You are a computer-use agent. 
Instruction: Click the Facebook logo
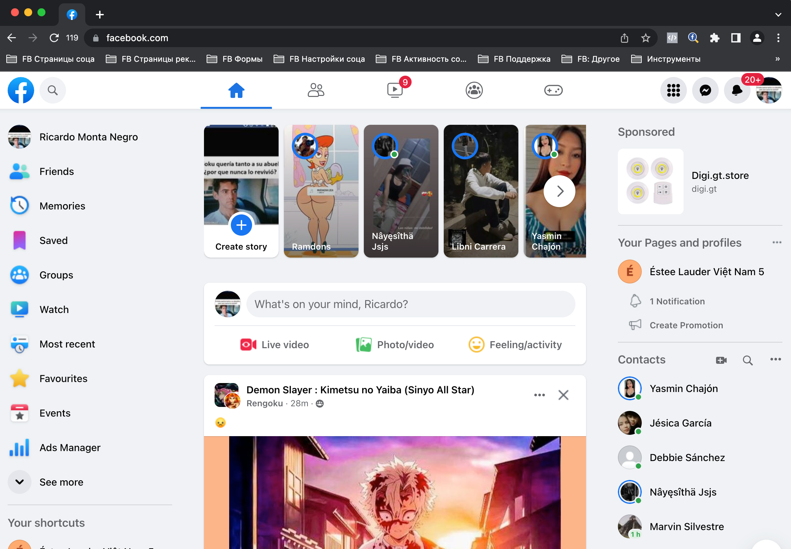[21, 90]
